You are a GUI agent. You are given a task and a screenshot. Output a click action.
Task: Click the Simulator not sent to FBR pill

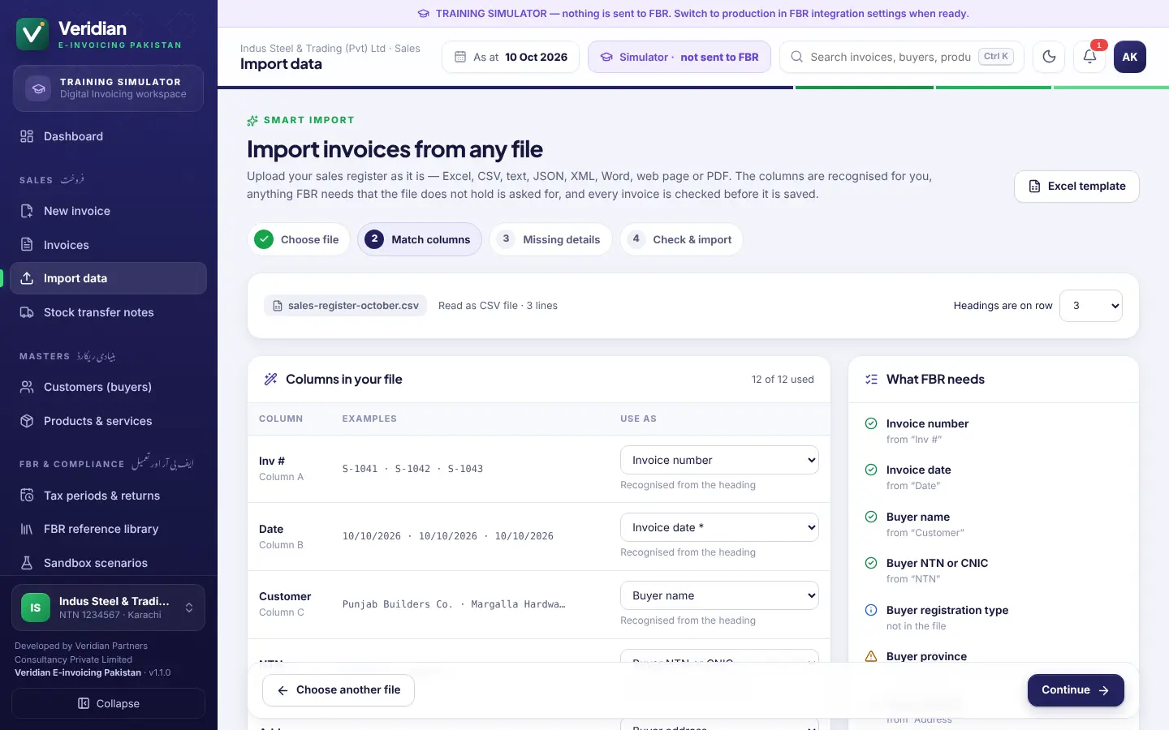click(679, 57)
